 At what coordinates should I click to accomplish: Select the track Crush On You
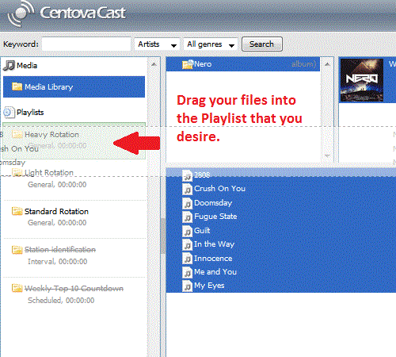point(219,189)
